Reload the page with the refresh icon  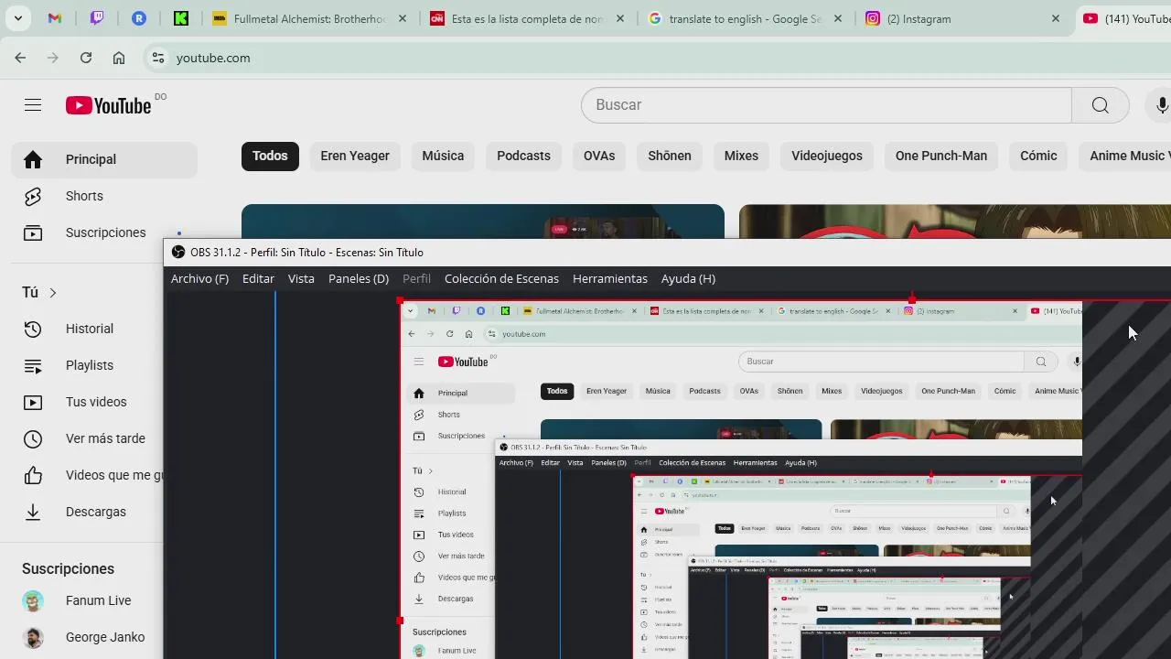pos(86,58)
